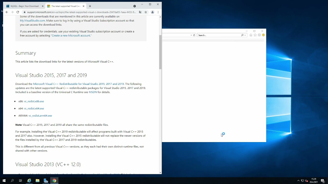Screen dimensions: 328x184
Task: Click Chrome's vertical scrollbar thumb
Action: coord(160,52)
